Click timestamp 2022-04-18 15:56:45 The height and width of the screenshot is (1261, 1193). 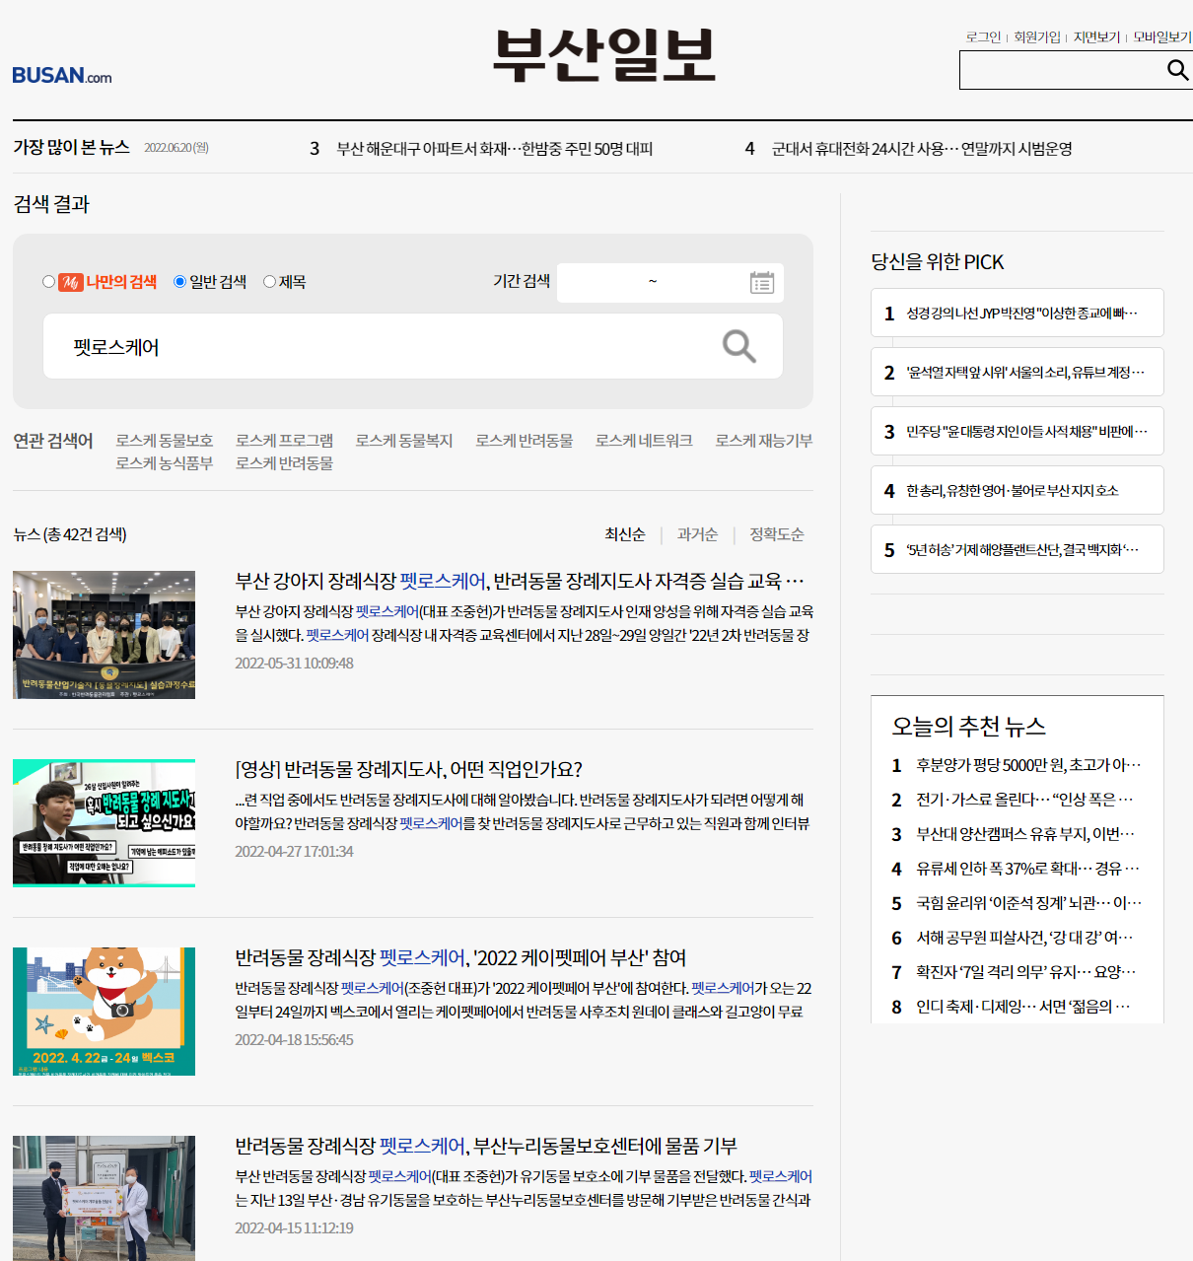(x=294, y=1040)
